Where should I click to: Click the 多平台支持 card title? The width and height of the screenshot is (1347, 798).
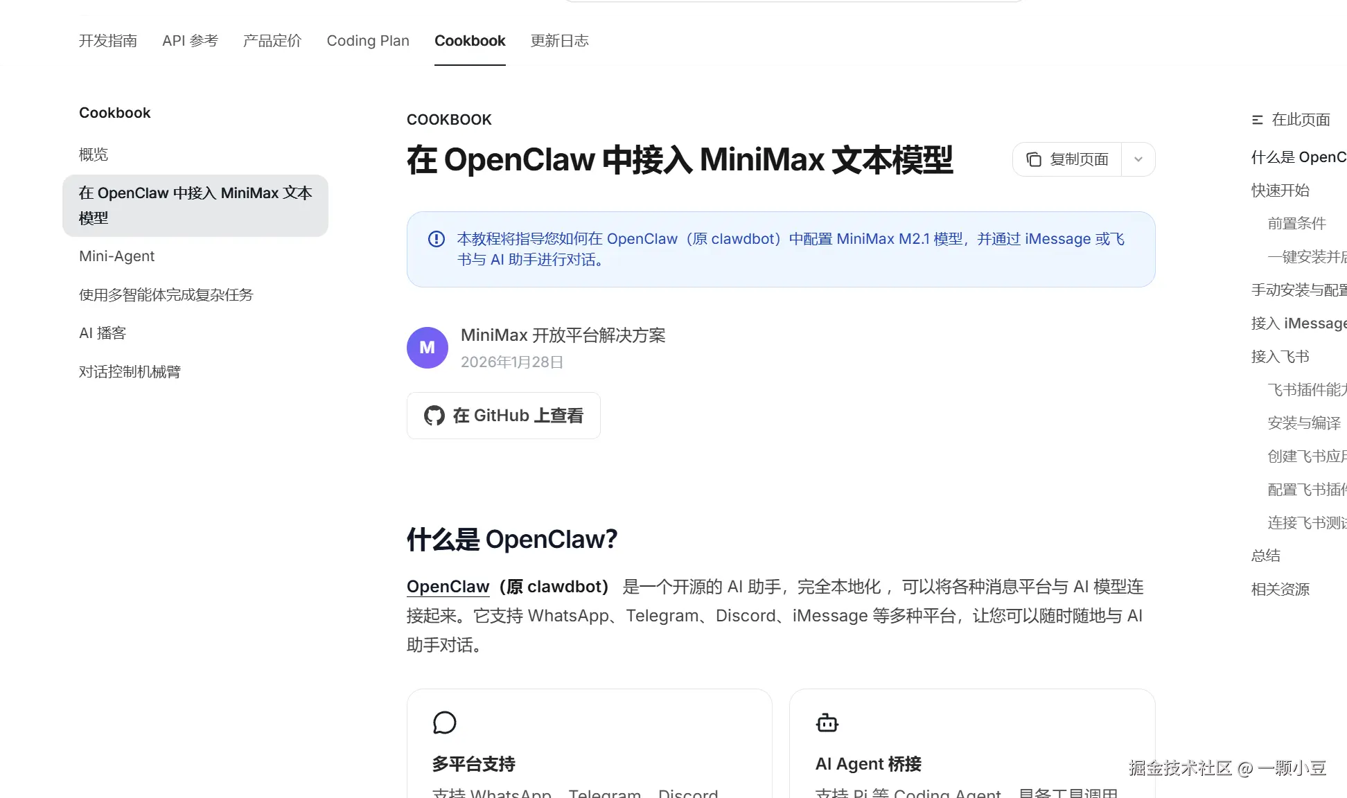474,764
